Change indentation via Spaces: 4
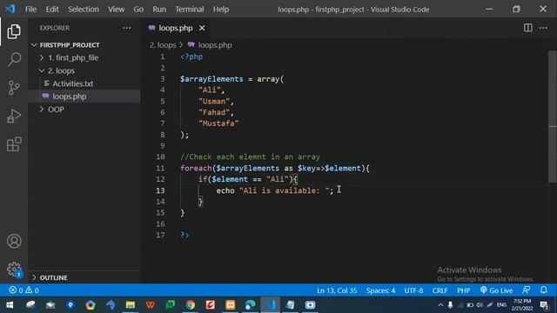557x313 pixels. coord(380,290)
